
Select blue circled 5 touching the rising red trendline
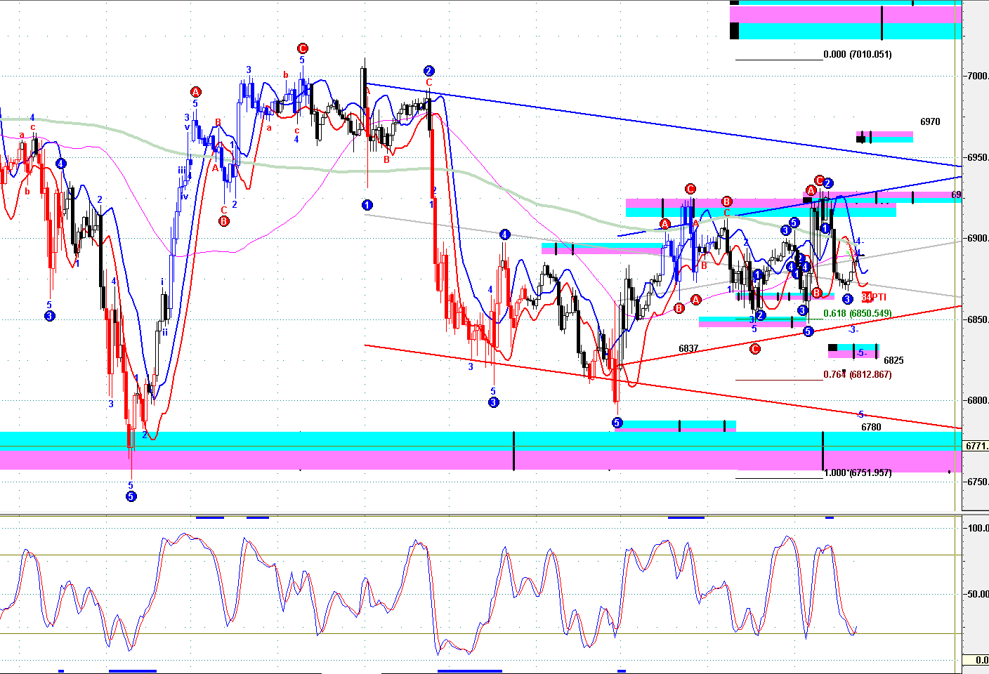[x=808, y=331]
